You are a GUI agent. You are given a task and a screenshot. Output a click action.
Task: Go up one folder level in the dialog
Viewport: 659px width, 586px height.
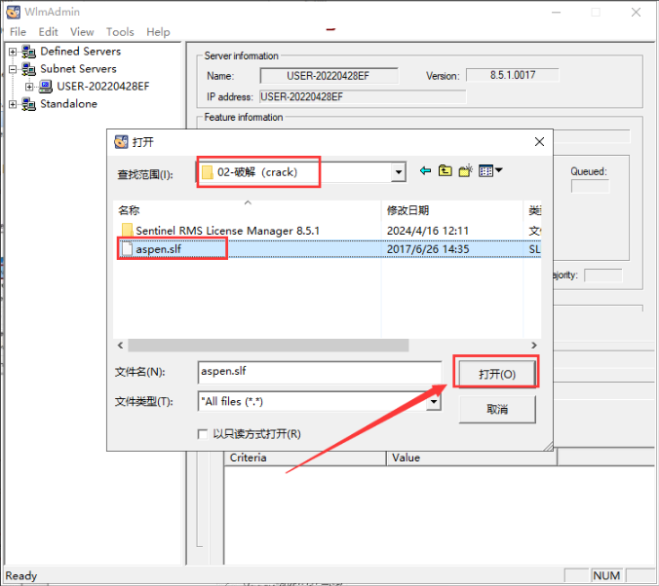[446, 171]
